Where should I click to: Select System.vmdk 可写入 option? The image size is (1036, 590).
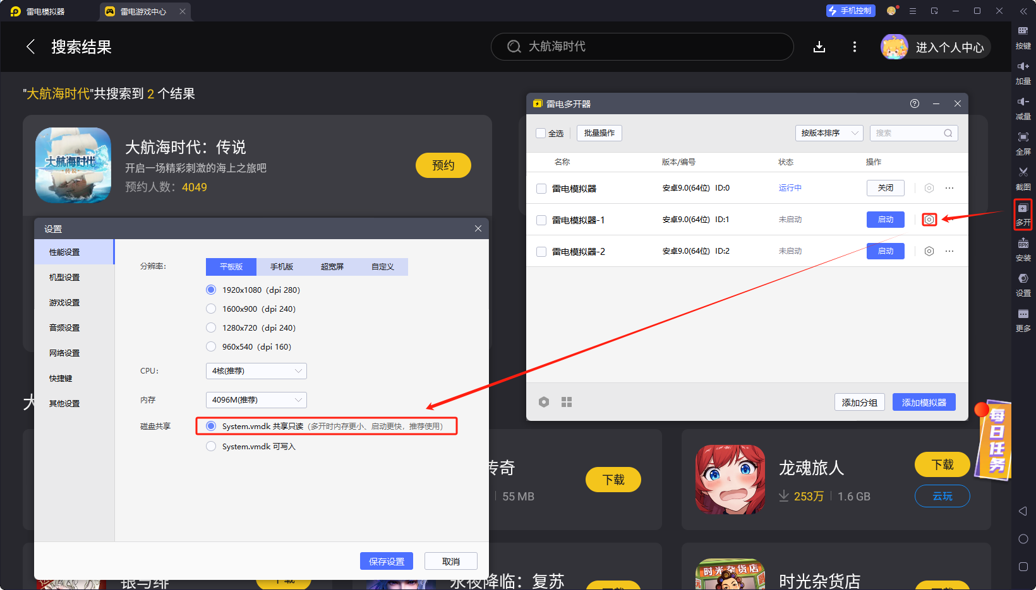(211, 446)
